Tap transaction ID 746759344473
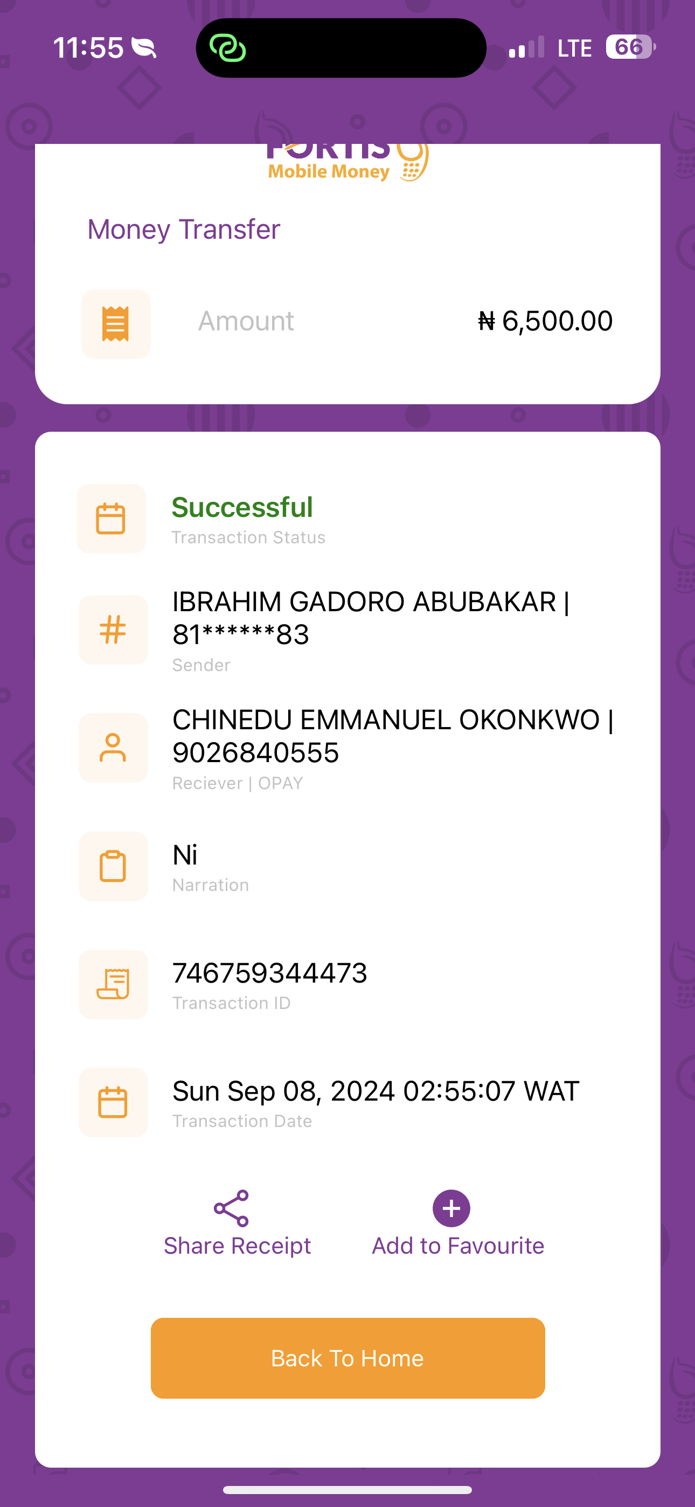 click(270, 973)
